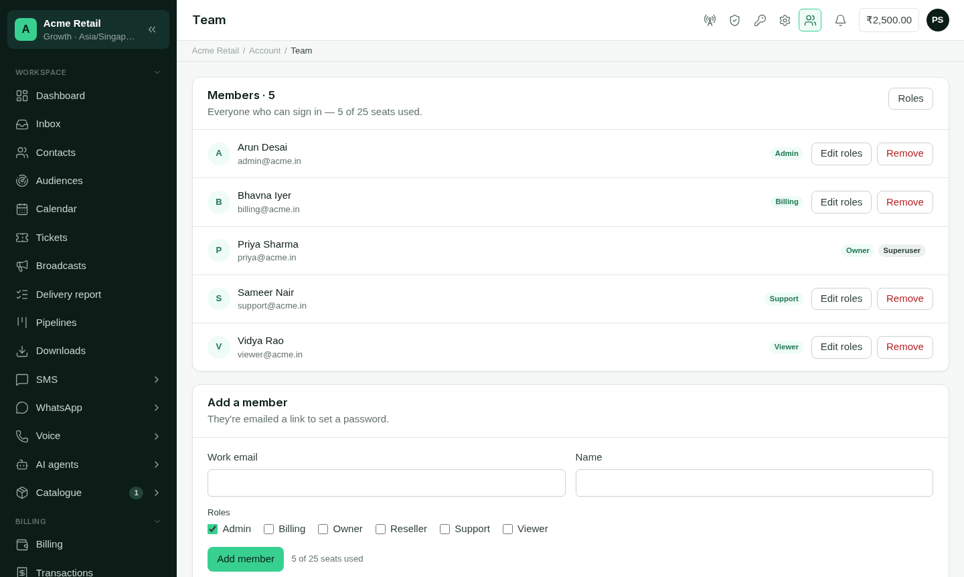Open the shield security icon in header

734,20
